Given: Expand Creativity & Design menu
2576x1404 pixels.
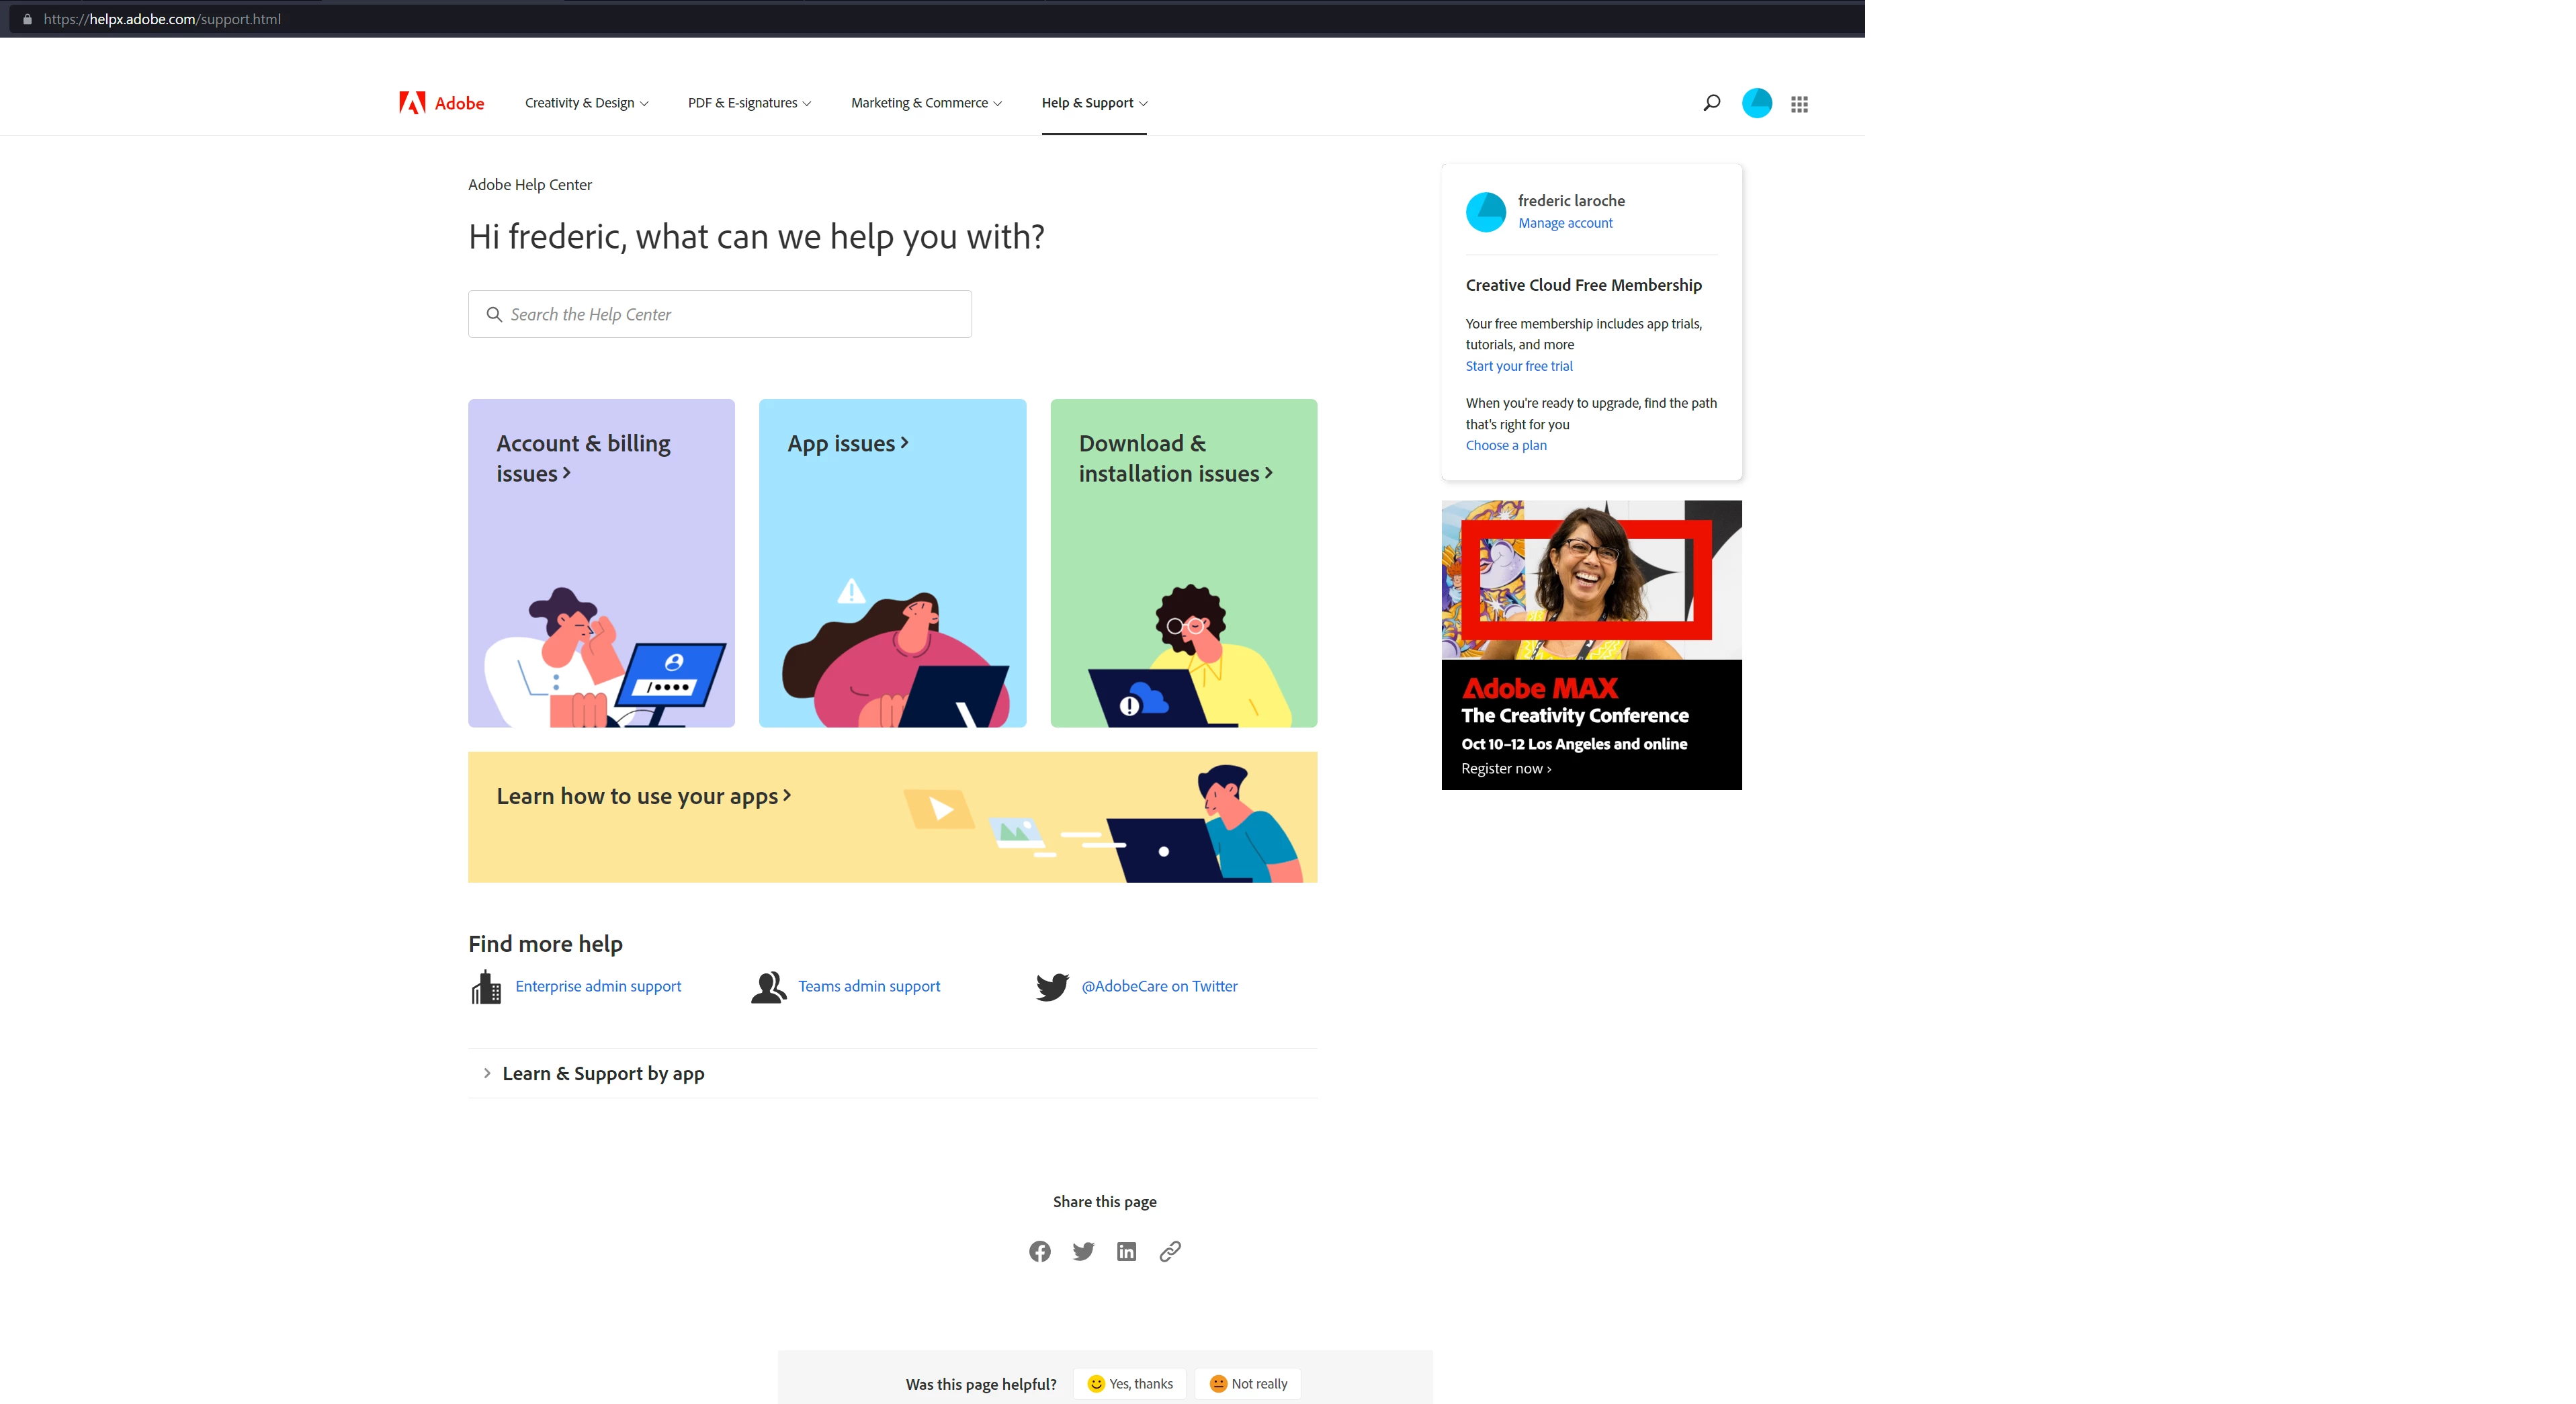Looking at the screenshot, I should pos(587,103).
